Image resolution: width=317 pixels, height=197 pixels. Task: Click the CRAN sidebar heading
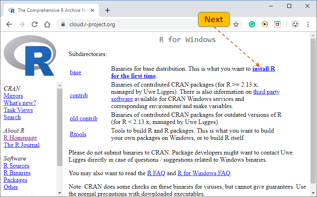(x=12, y=89)
